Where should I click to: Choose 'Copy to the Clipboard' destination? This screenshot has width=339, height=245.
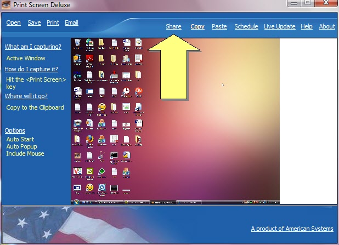tap(35, 107)
